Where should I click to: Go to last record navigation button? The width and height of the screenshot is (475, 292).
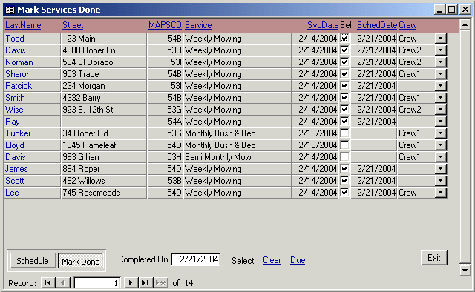click(145, 282)
